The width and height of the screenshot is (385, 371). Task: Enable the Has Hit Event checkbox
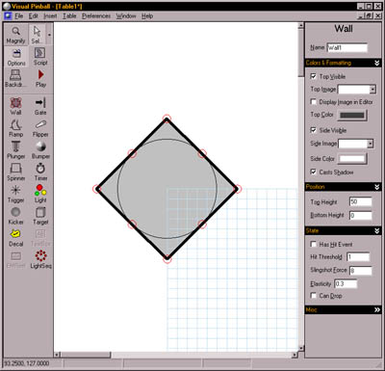(x=314, y=245)
